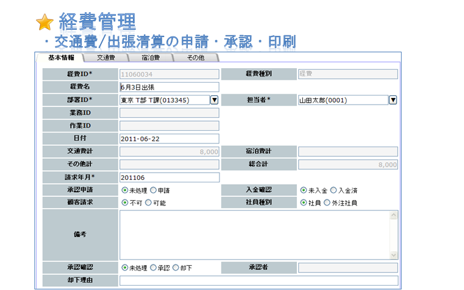Click the 交通費計 field
The height and width of the screenshot is (290, 464).
(170, 151)
